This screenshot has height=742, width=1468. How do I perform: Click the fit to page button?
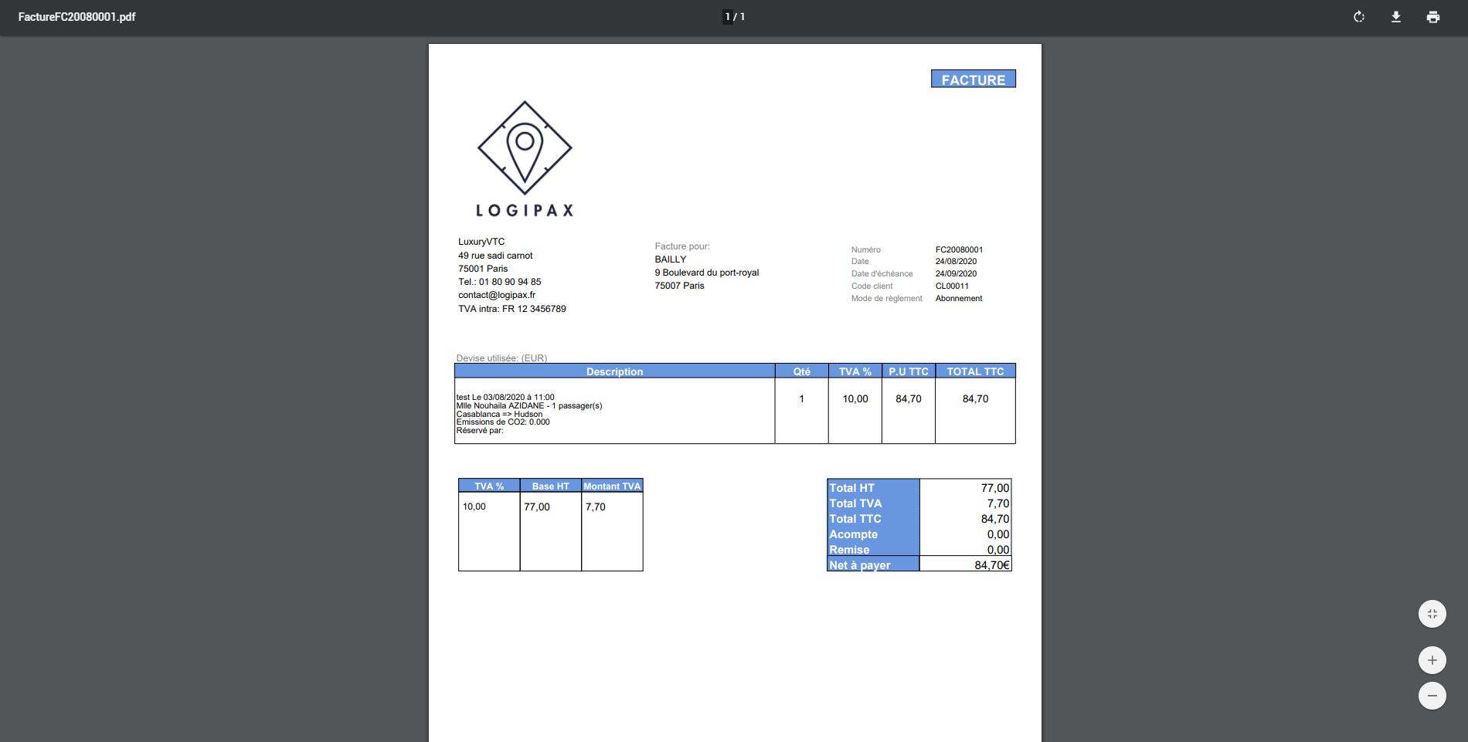tap(1432, 614)
